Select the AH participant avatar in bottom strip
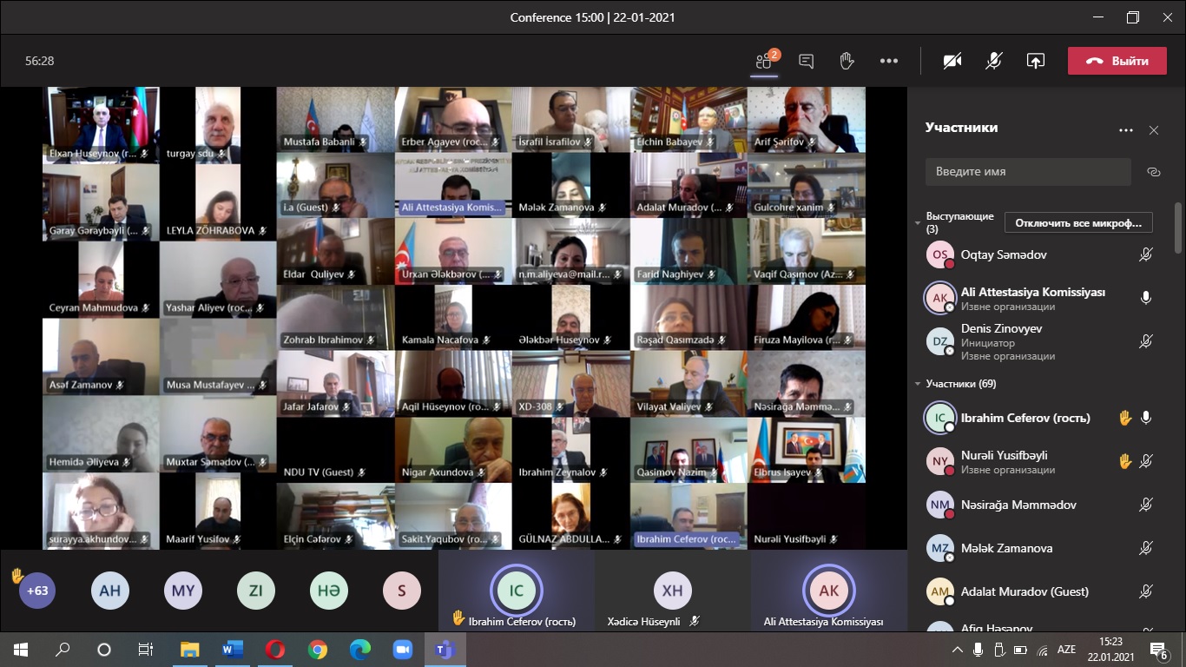This screenshot has width=1186, height=667. (x=110, y=591)
